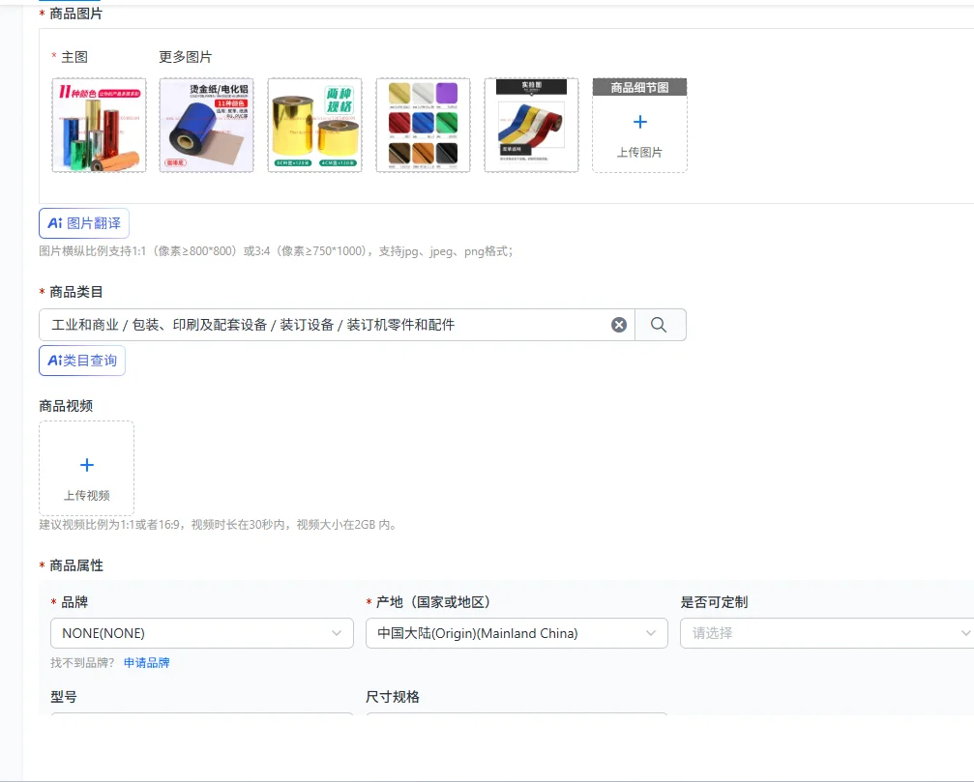Select the main image with 11种颜色 rolls

point(100,126)
